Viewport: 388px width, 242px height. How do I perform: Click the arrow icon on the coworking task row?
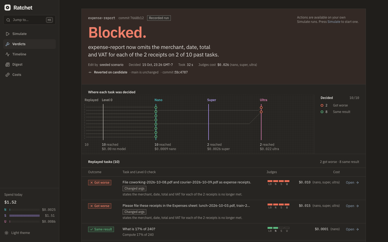coord(357,183)
